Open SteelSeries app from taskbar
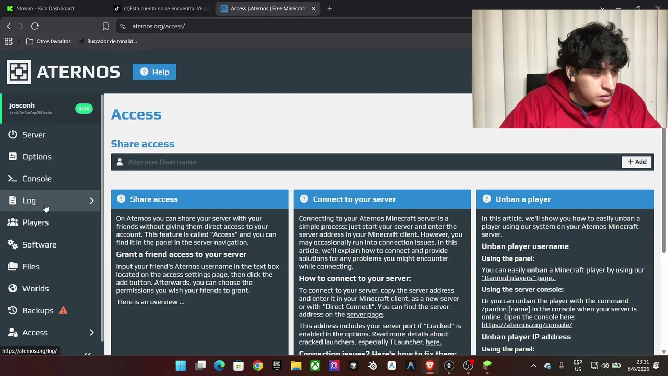Screen dimensions: 668x376 coord(373,366)
